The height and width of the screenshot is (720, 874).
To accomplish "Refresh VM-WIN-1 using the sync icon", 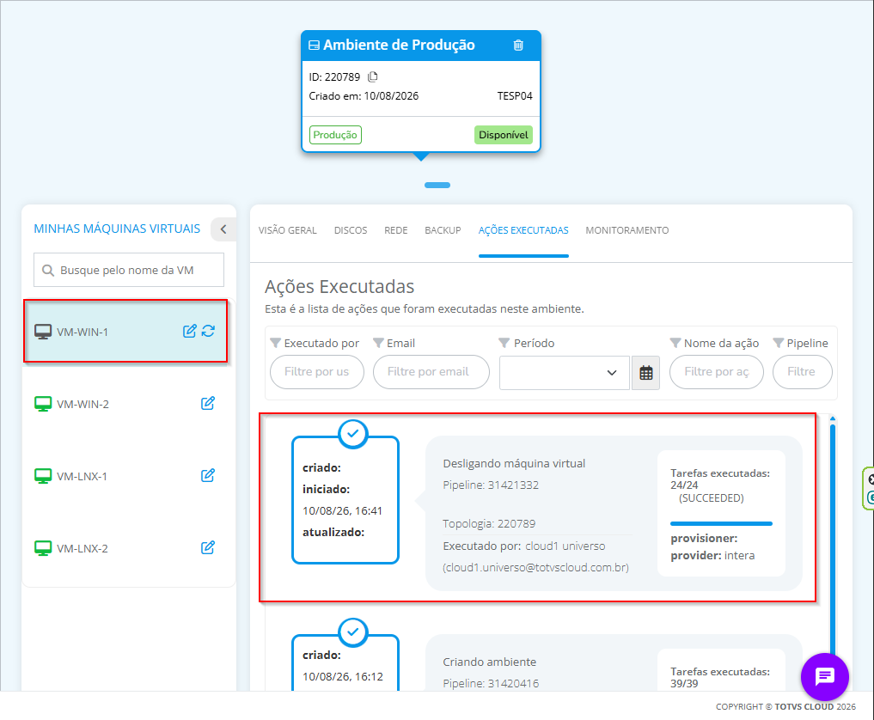I will pyautogui.click(x=209, y=331).
